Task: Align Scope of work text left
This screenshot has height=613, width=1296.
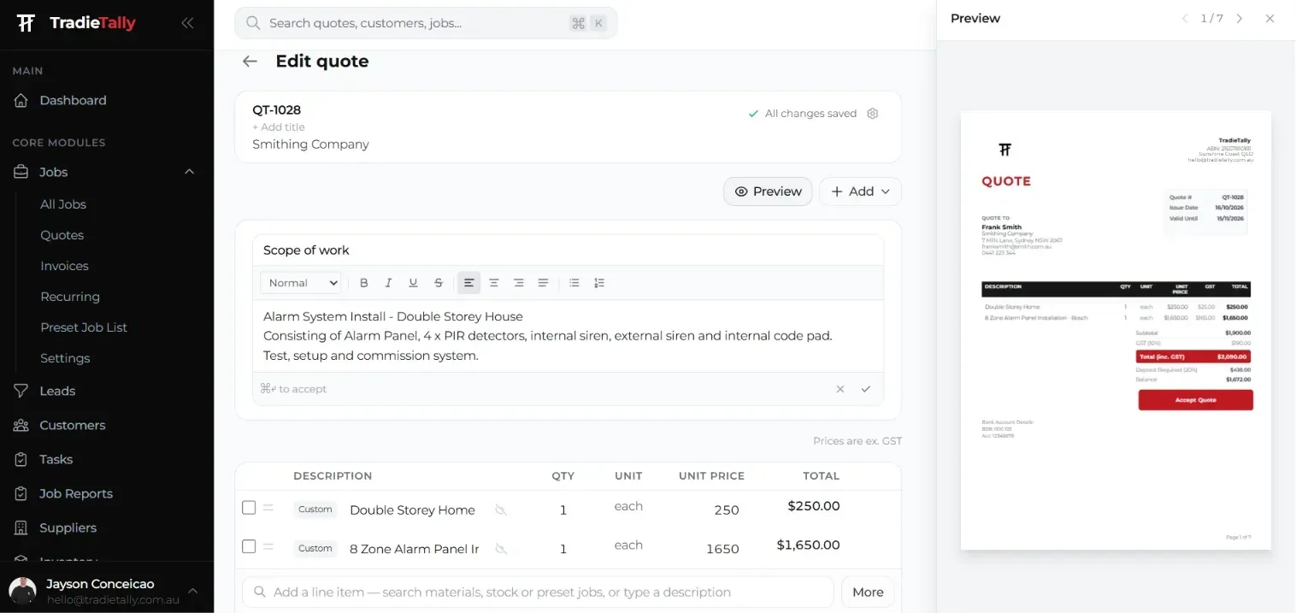Action: tap(469, 283)
